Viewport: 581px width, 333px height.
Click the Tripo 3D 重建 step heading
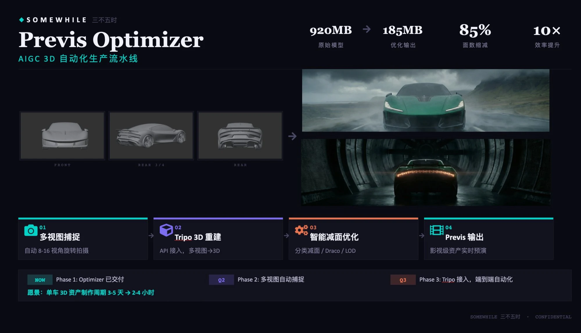coord(198,237)
